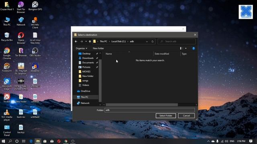This screenshot has width=257, height=144.
Task: Cancel the destination dialog
Action: (x=186, y=116)
